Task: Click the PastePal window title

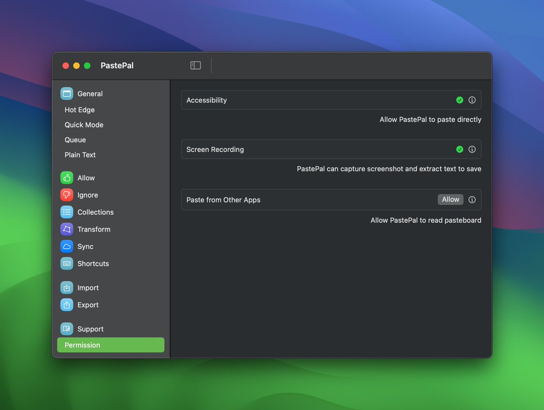Action: tap(117, 66)
